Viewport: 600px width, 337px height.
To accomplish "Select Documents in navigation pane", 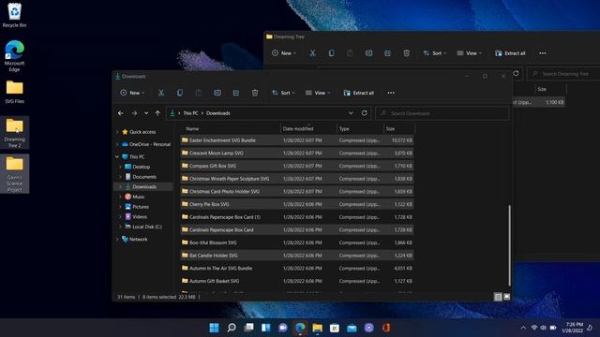I will [x=144, y=177].
